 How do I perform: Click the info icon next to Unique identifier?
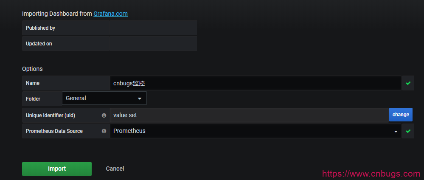104,115
